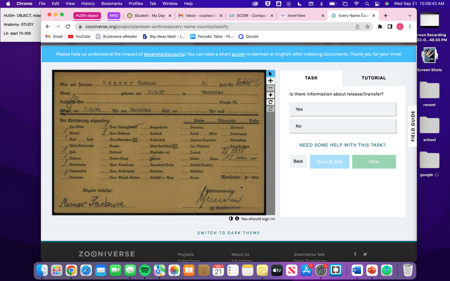The image size is (450, 281).
Task: Open the NHD tab group
Action: click(x=114, y=15)
